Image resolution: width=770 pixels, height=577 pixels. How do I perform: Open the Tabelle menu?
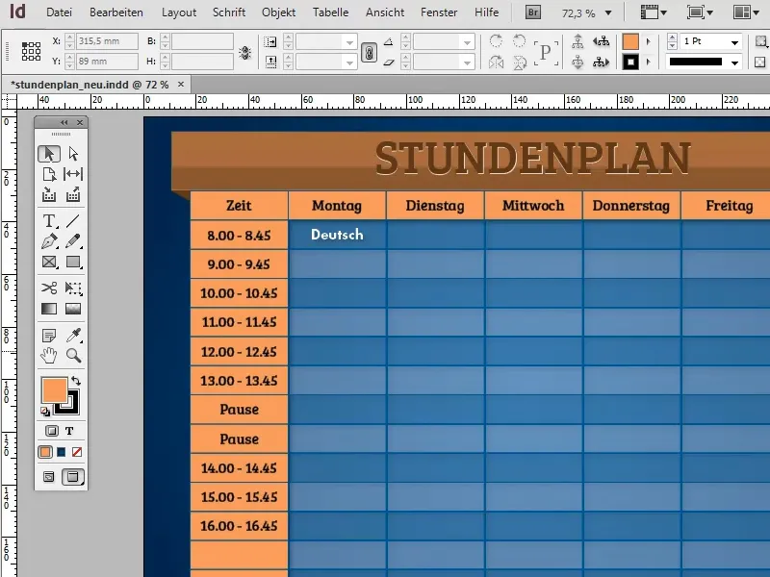[x=330, y=13]
